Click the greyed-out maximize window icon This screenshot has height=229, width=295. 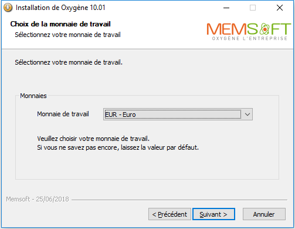[x=253, y=8]
